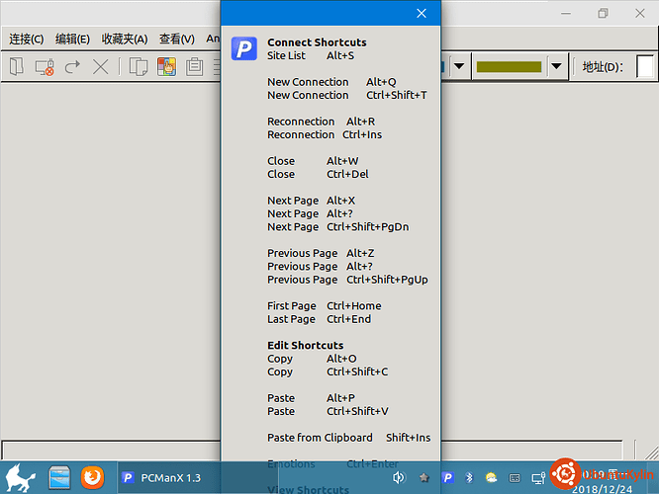Open the weather tray icon
The width and height of the screenshot is (659, 494).
pos(491,477)
